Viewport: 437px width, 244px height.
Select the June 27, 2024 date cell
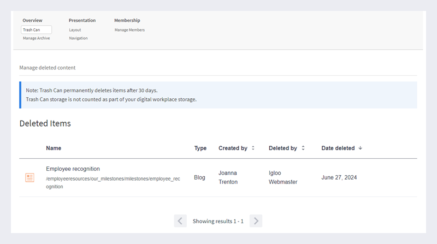click(339, 177)
